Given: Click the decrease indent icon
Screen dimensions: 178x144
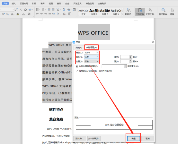Looking at the screenshot, I should coord(49,10).
